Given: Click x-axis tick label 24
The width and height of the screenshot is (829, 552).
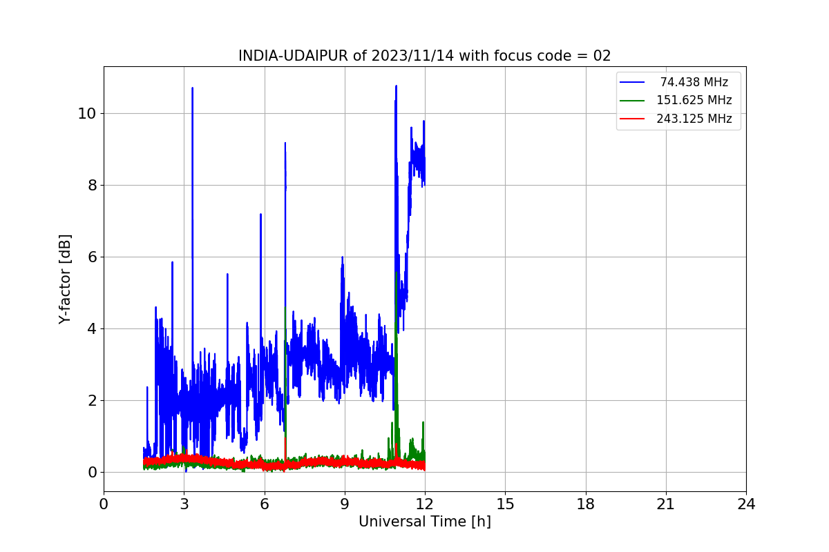Looking at the screenshot, I should click(x=746, y=504).
